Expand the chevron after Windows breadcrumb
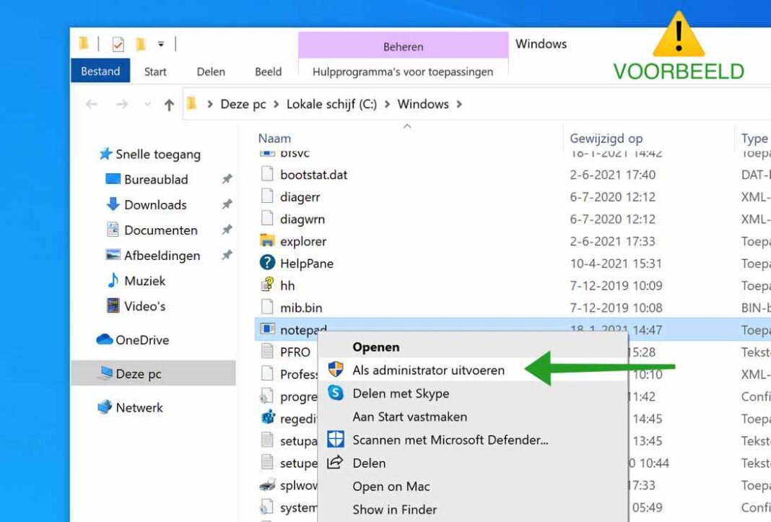This screenshot has width=771, height=522. pos(458,104)
